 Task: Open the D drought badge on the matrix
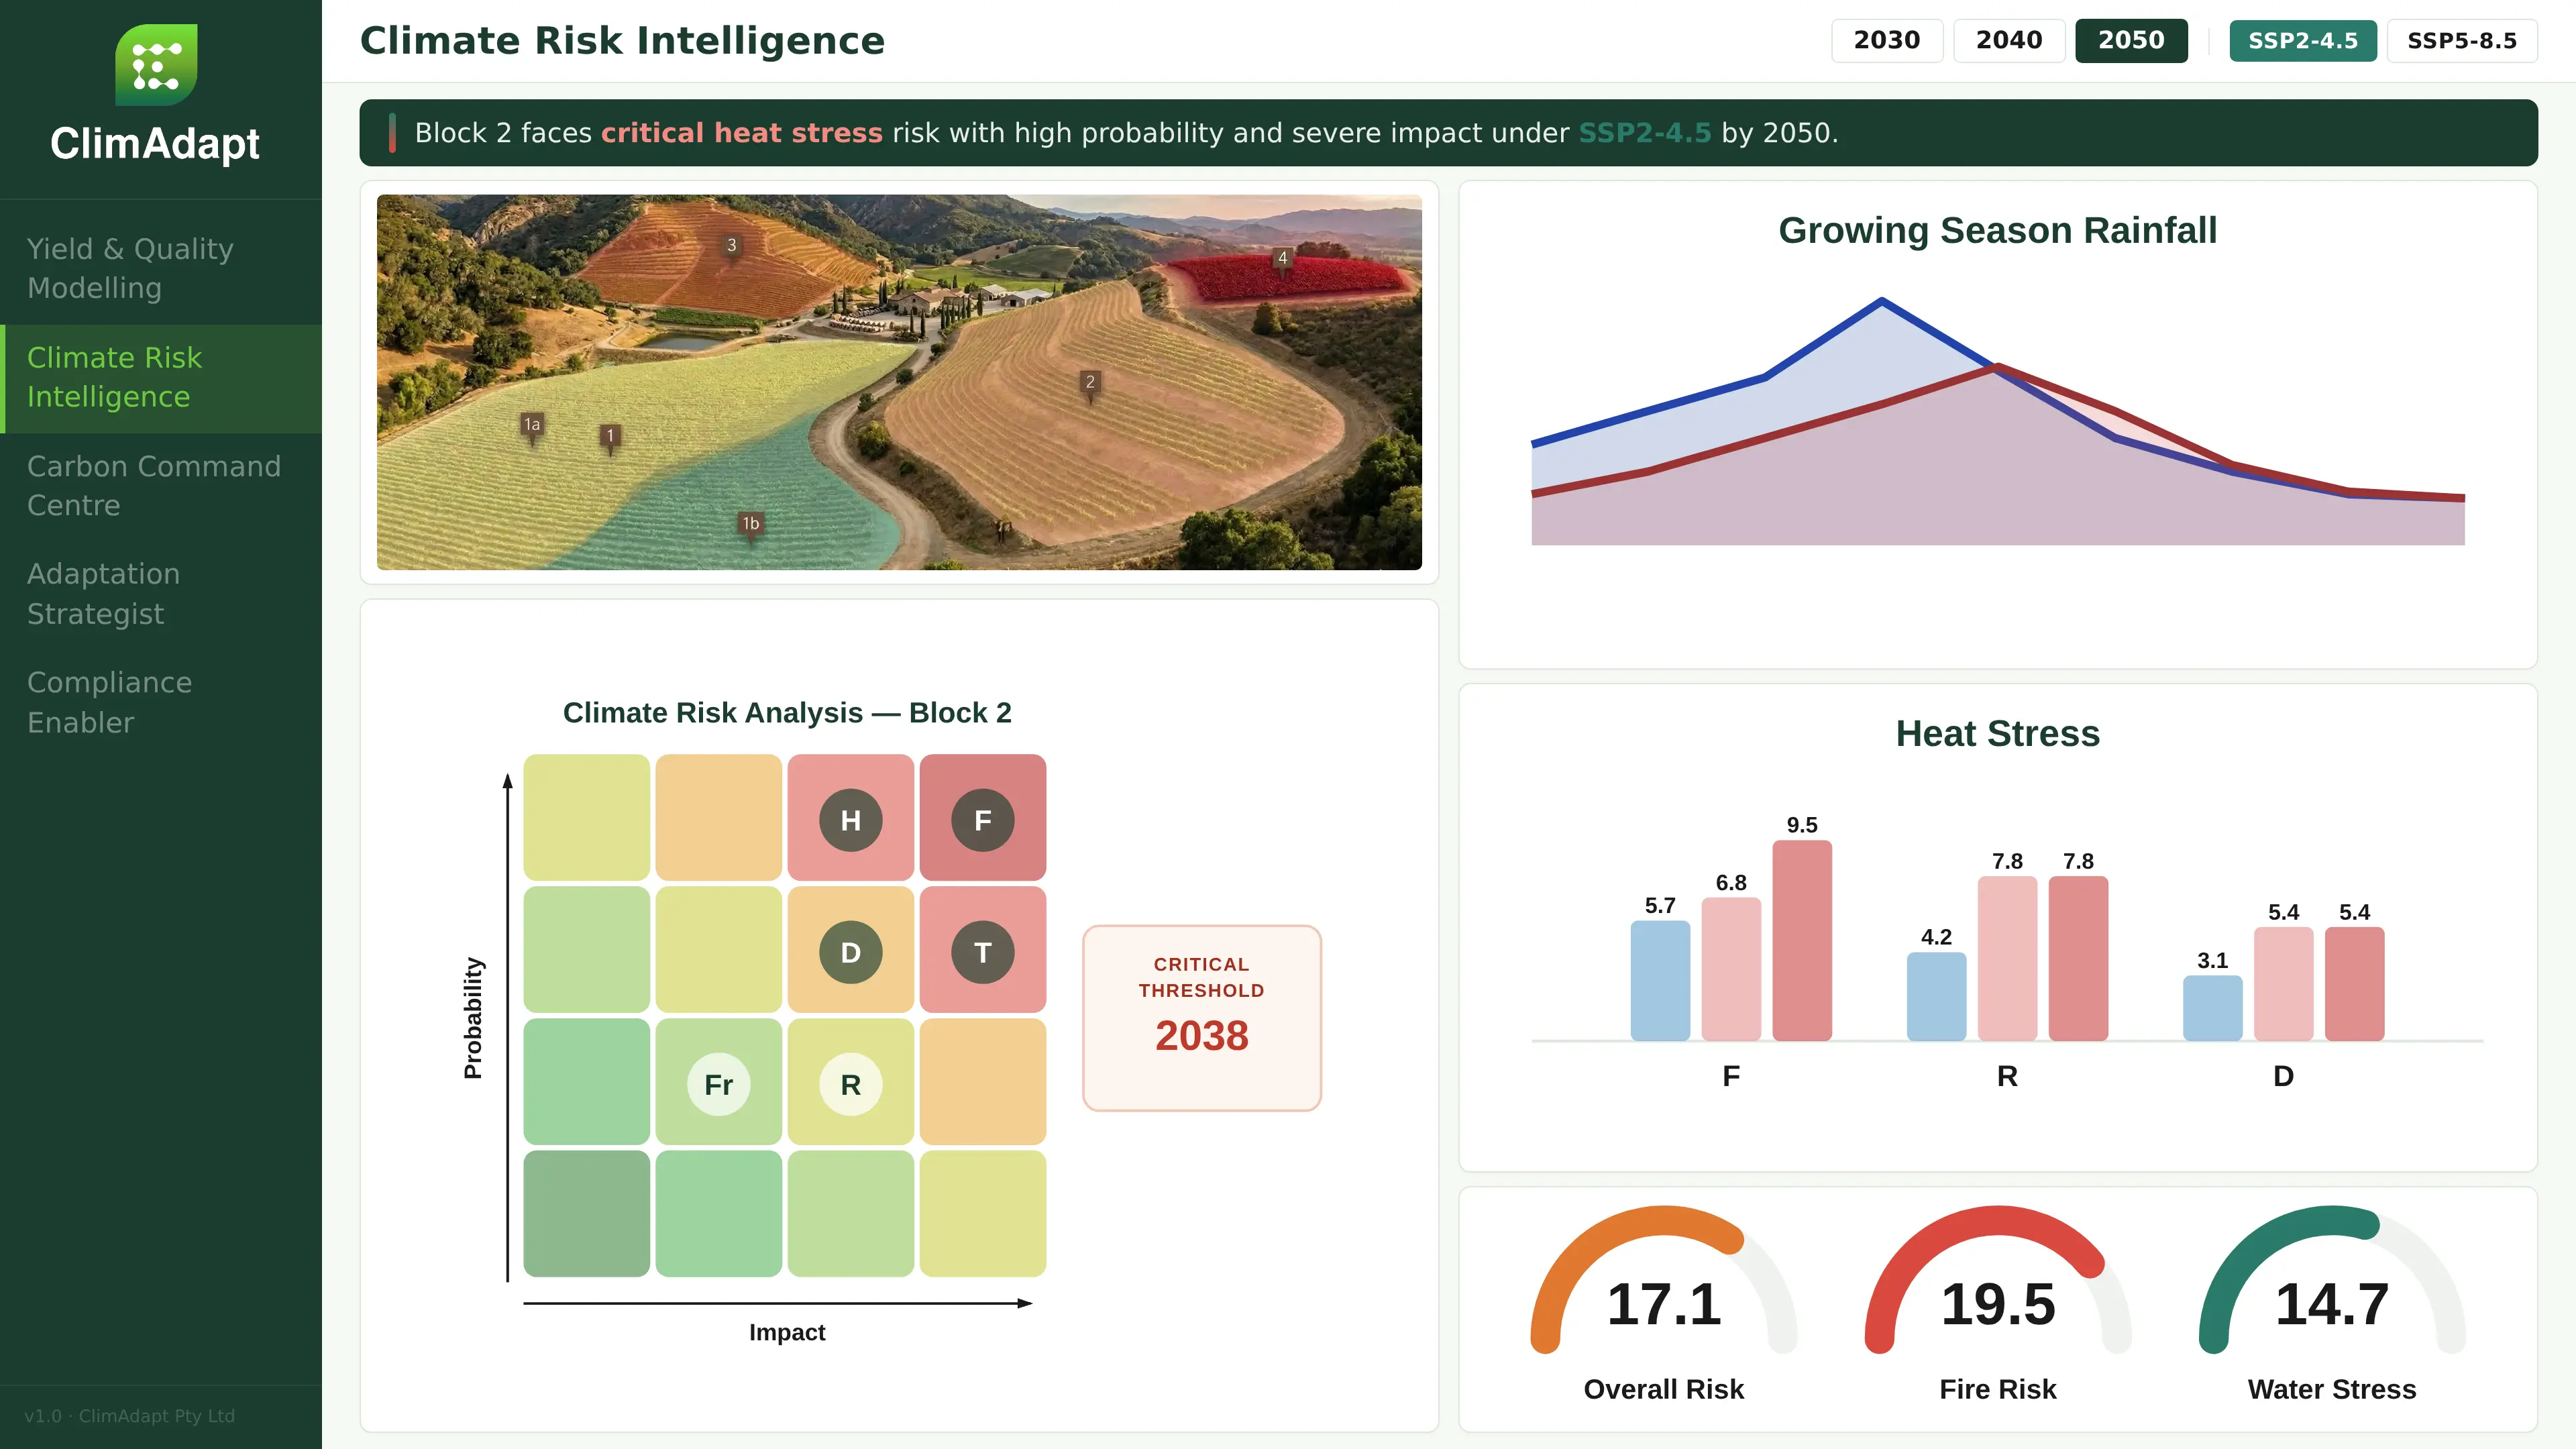tap(850, 952)
